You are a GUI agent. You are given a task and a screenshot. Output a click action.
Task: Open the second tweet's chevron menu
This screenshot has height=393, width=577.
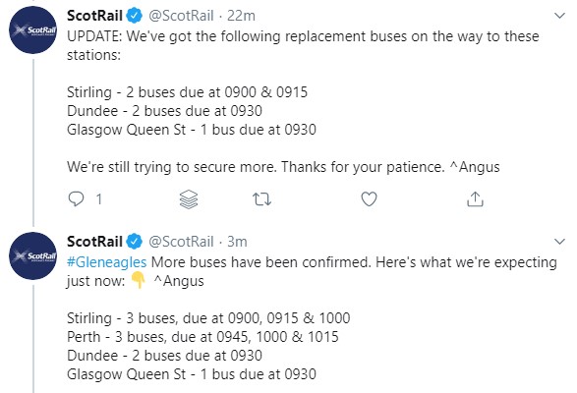[x=559, y=242]
